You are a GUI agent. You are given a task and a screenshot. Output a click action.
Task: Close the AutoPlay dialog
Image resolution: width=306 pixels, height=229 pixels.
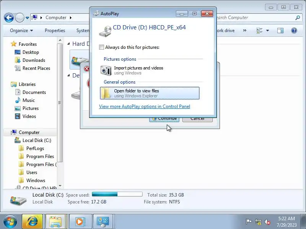[x=207, y=14]
